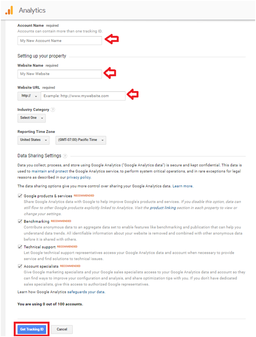256x337 pixels.
Task: Open Data Sharing Settings help icon
Action: point(65,156)
